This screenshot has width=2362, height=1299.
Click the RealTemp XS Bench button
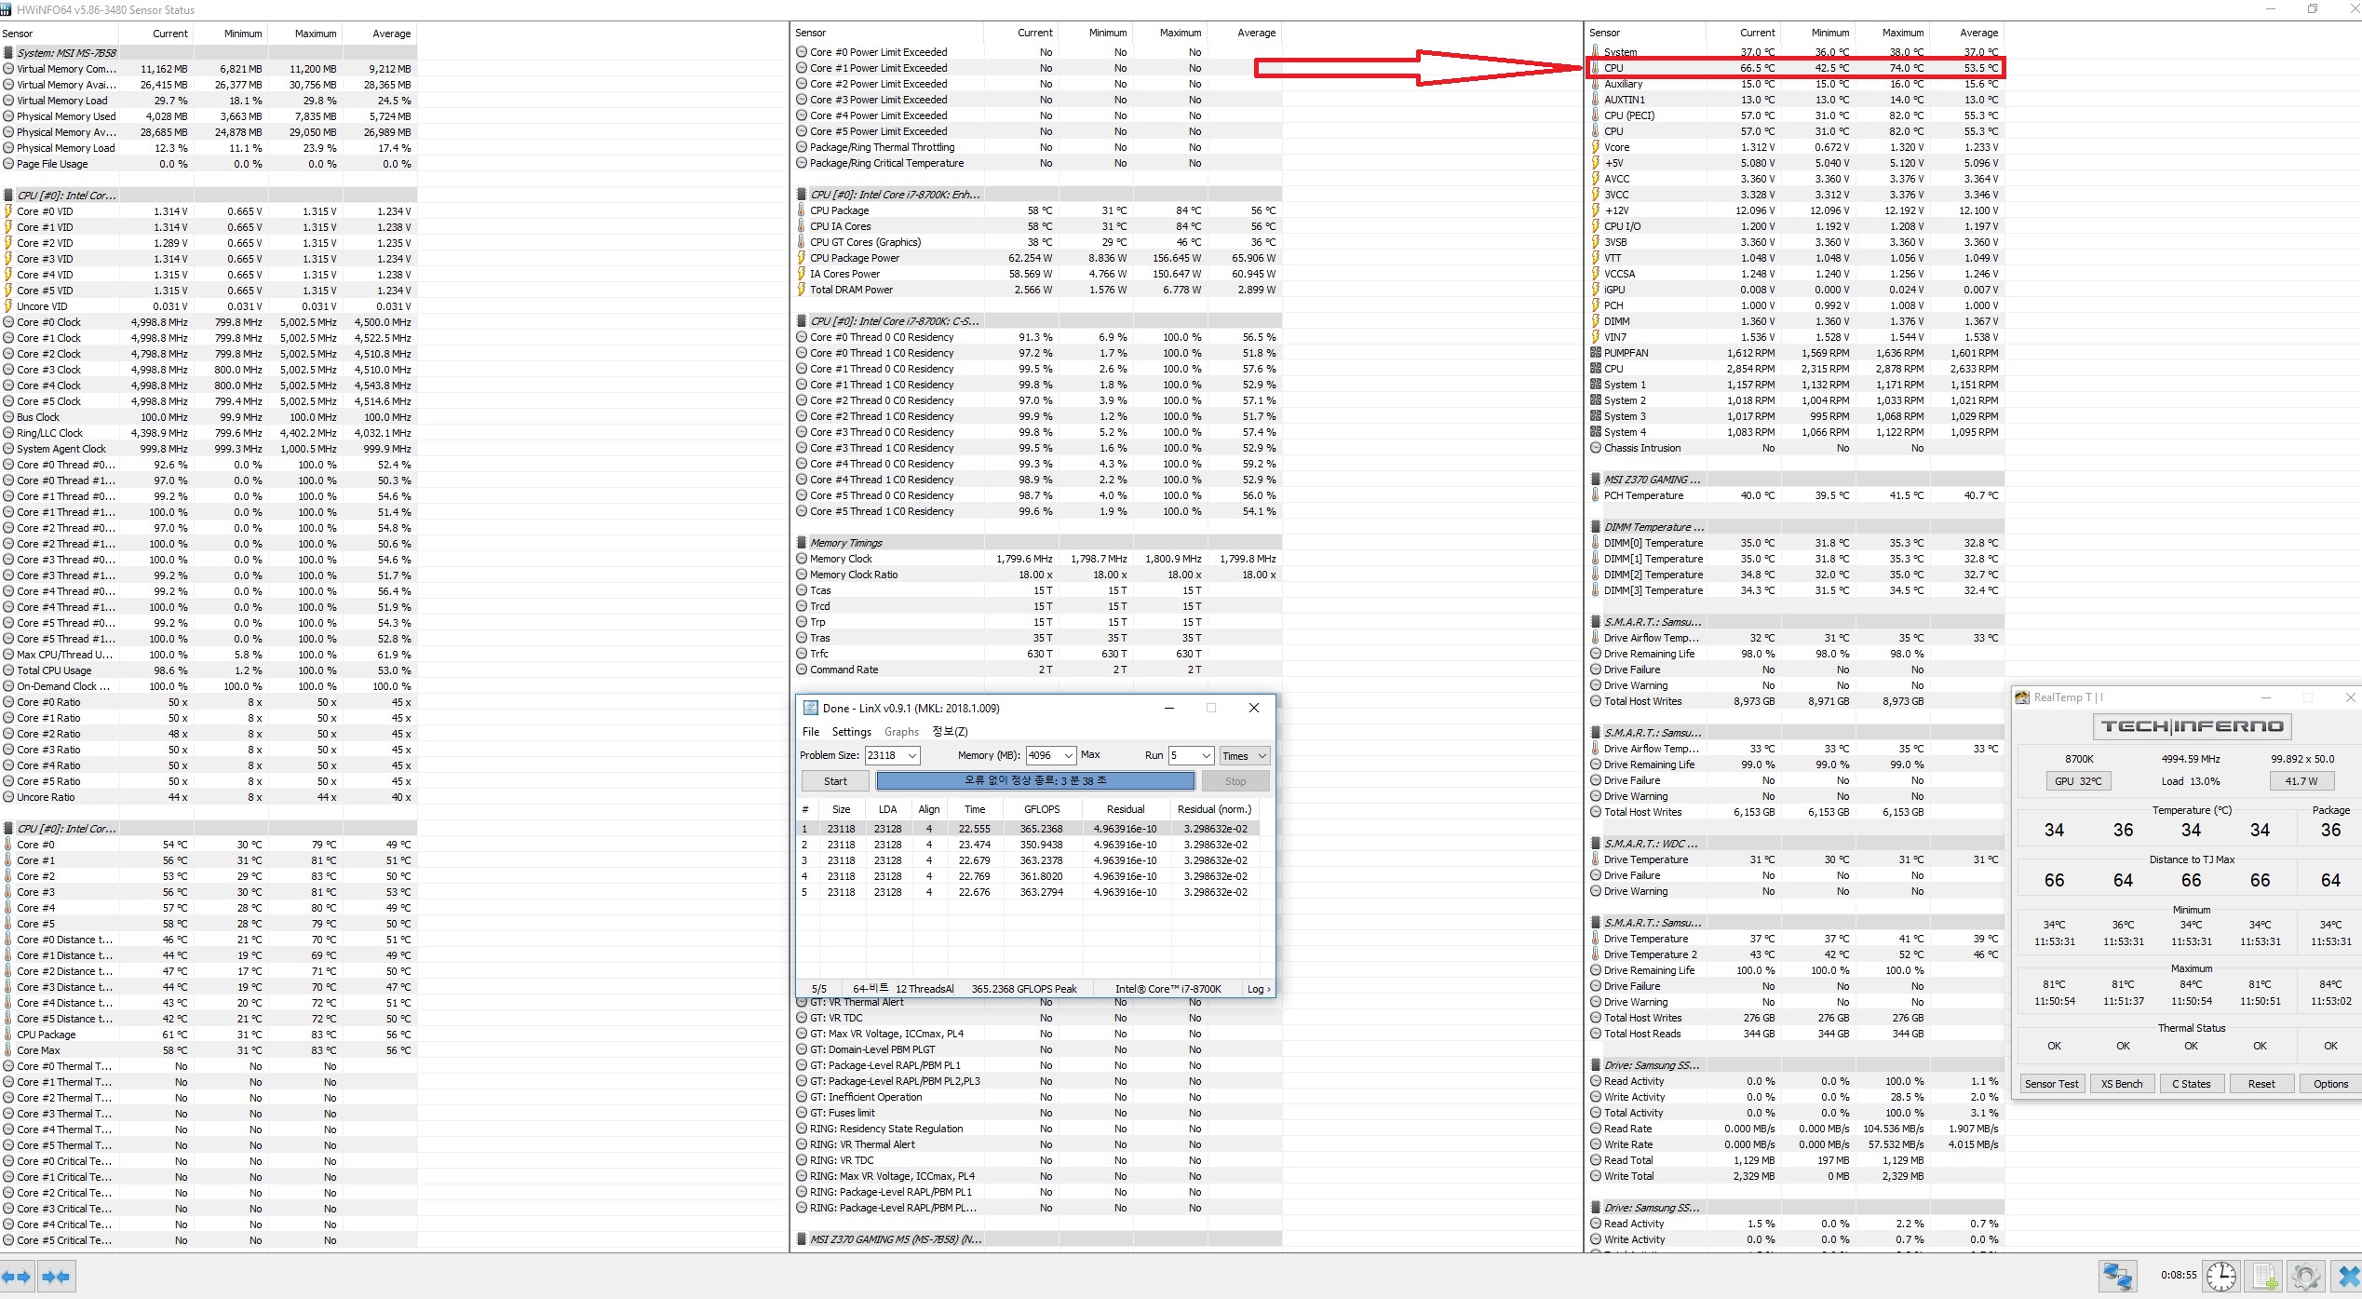(2122, 1084)
